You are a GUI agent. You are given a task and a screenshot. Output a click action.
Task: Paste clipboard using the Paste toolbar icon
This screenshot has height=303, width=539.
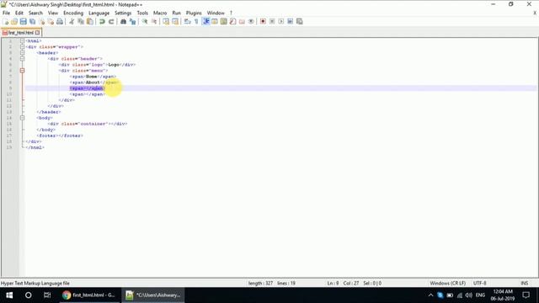[90, 22]
